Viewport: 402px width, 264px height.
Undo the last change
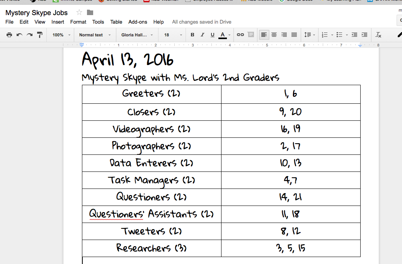(x=19, y=34)
